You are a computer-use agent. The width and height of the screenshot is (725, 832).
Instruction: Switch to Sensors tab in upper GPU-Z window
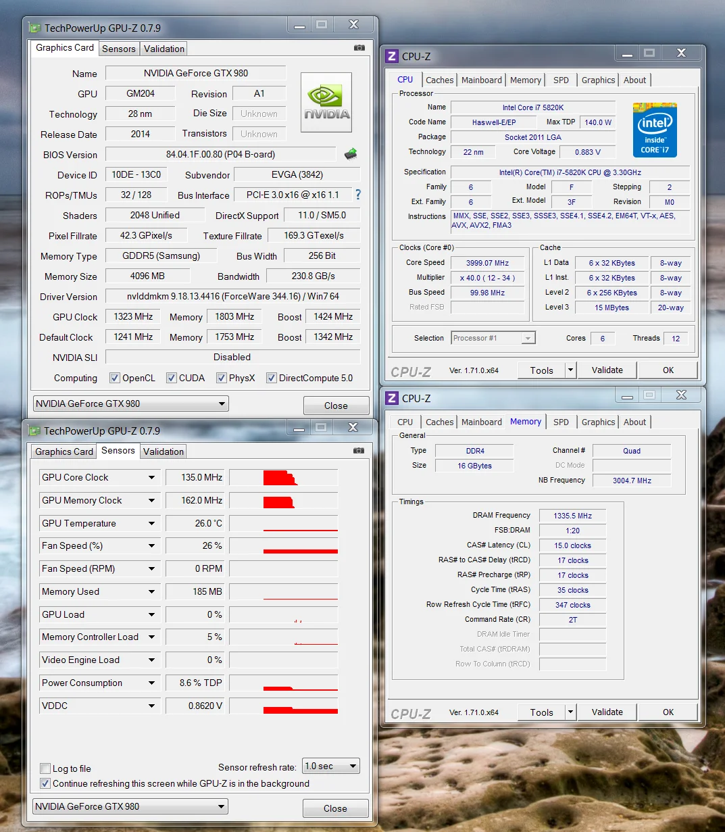[x=119, y=49]
